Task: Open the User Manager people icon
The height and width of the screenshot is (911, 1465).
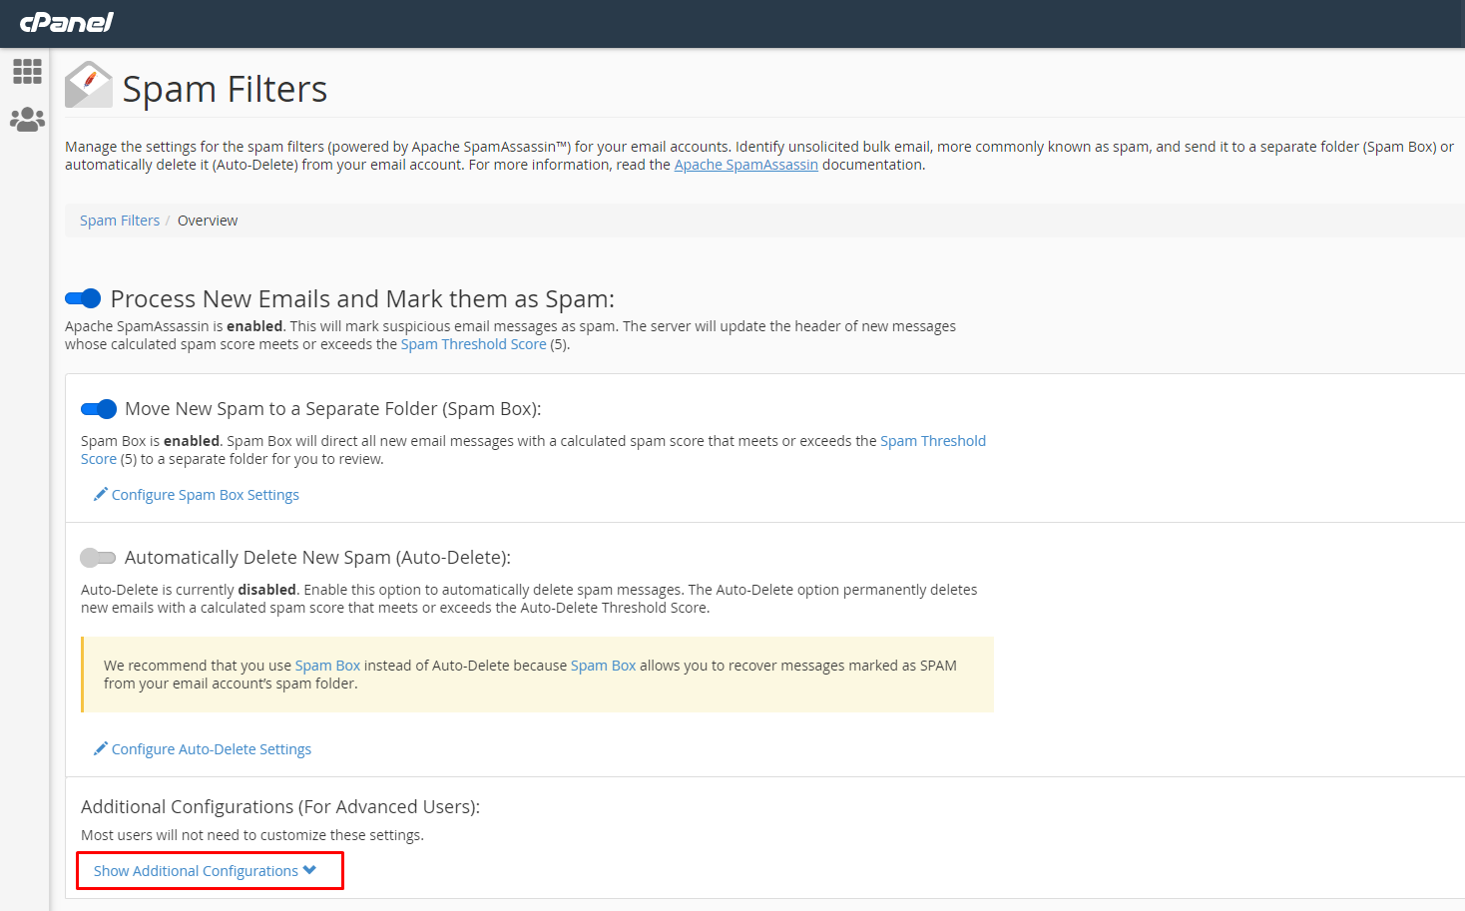Action: (x=27, y=120)
